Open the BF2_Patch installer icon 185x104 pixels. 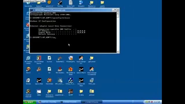pyautogui.click(x=60, y=81)
